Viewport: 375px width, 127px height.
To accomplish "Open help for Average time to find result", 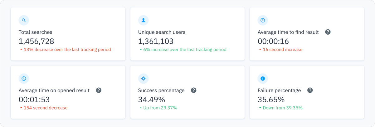I will (328, 32).
